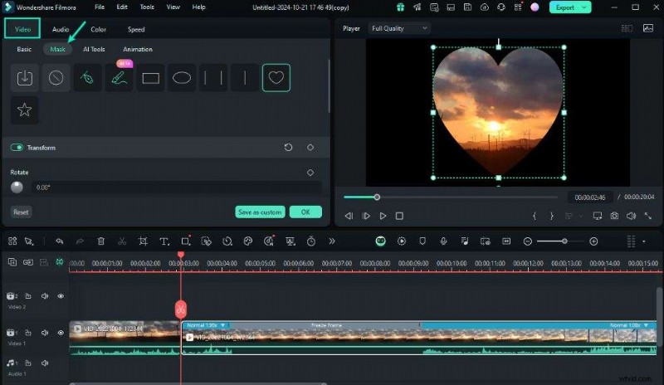Click the Reset button
Screen dimensions: 664x385
(21, 212)
